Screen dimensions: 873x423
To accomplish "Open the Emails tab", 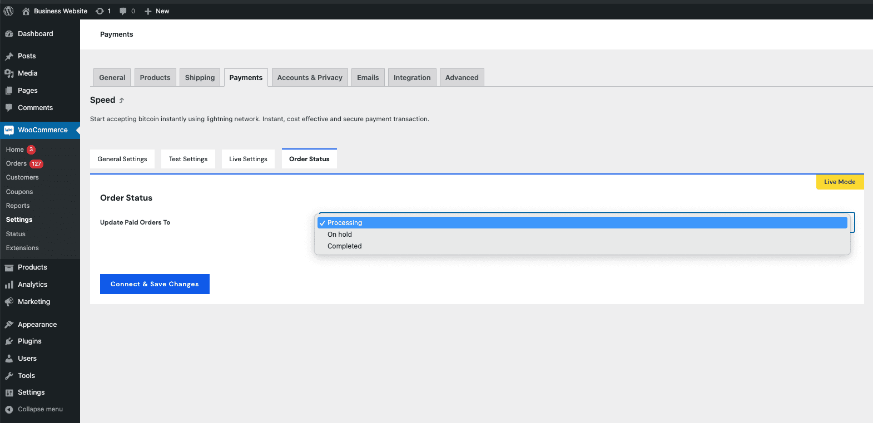I will [368, 78].
